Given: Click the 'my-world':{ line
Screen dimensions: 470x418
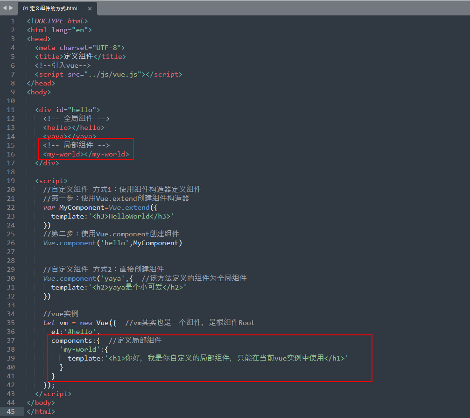Looking at the screenshot, I should click(84, 349).
